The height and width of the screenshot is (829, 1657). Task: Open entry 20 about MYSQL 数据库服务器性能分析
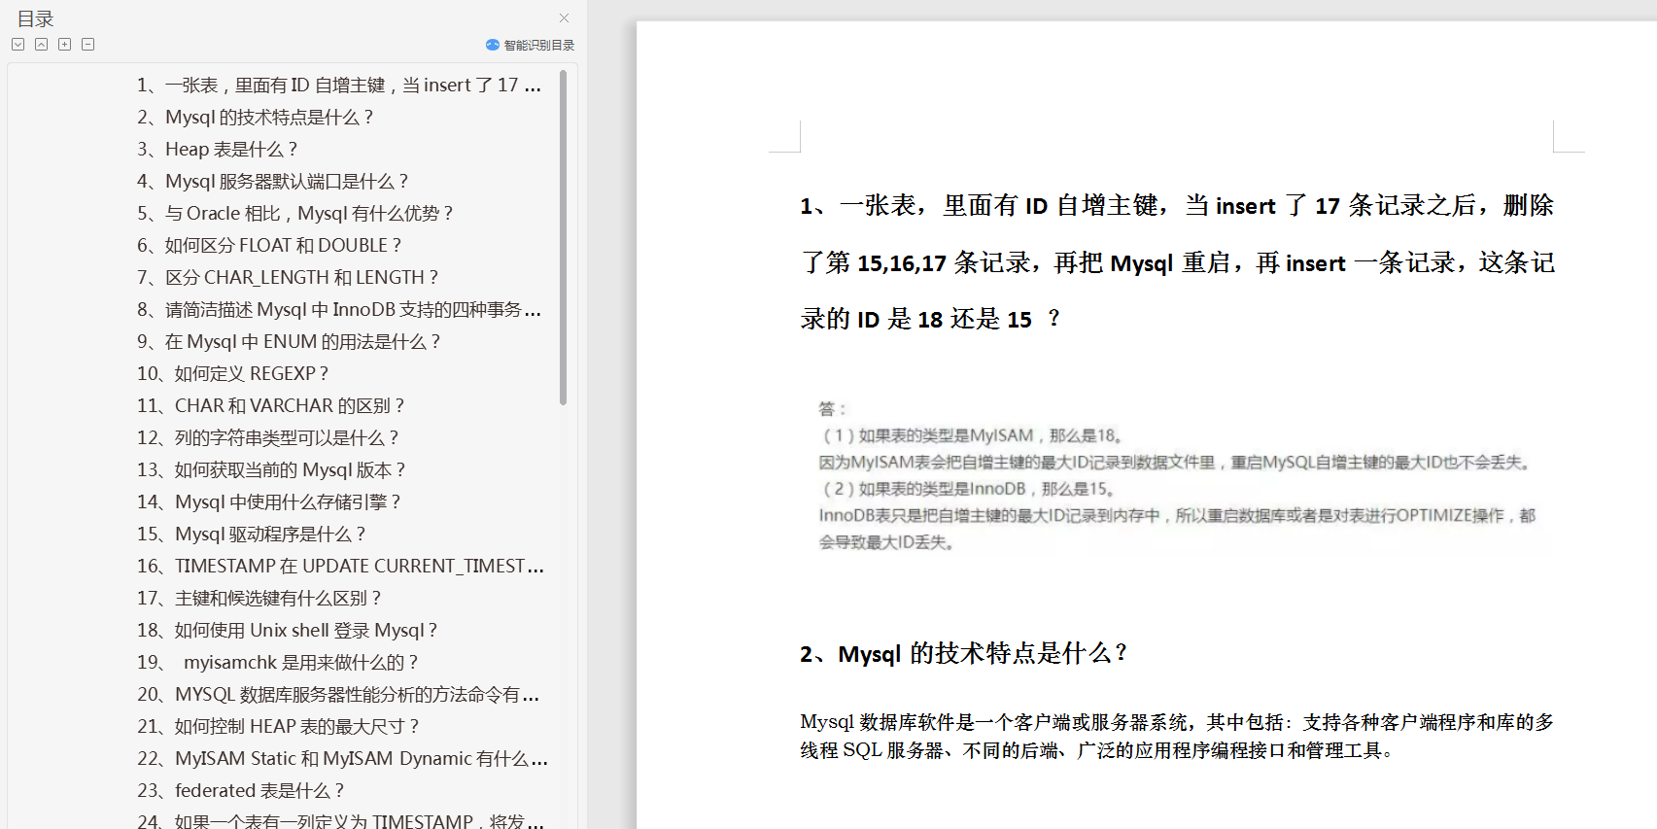(338, 695)
